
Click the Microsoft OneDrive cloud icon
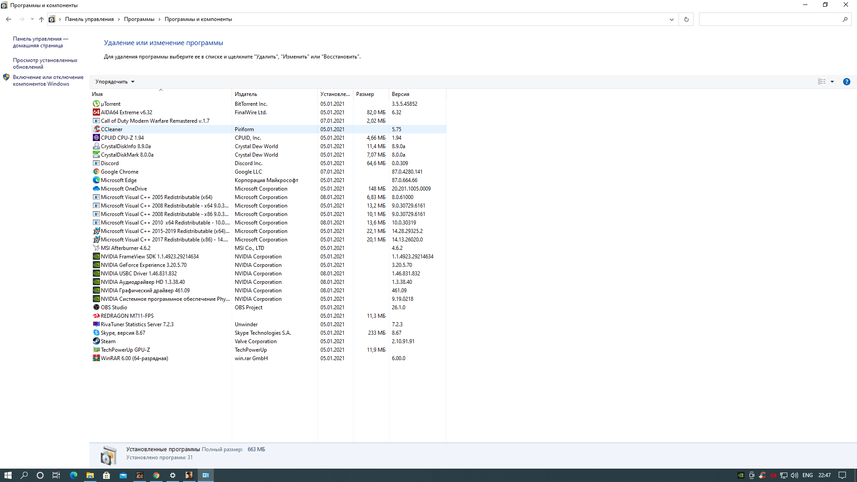pos(96,189)
